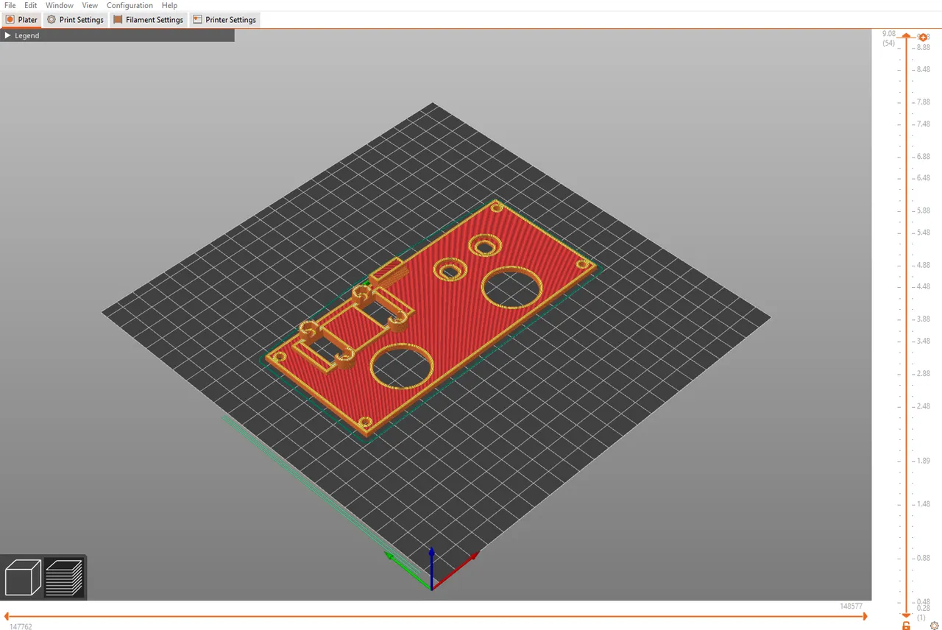
Task: Click the Plater tab icon
Action: 10,20
